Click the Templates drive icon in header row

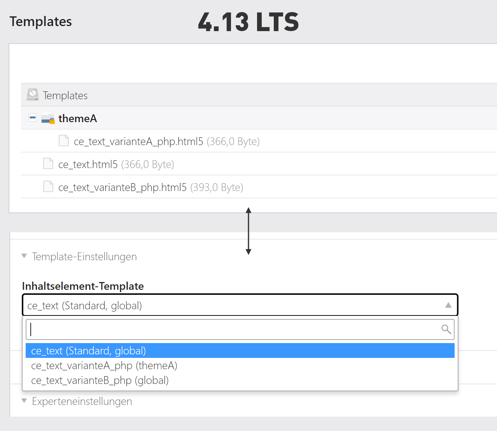(33, 94)
